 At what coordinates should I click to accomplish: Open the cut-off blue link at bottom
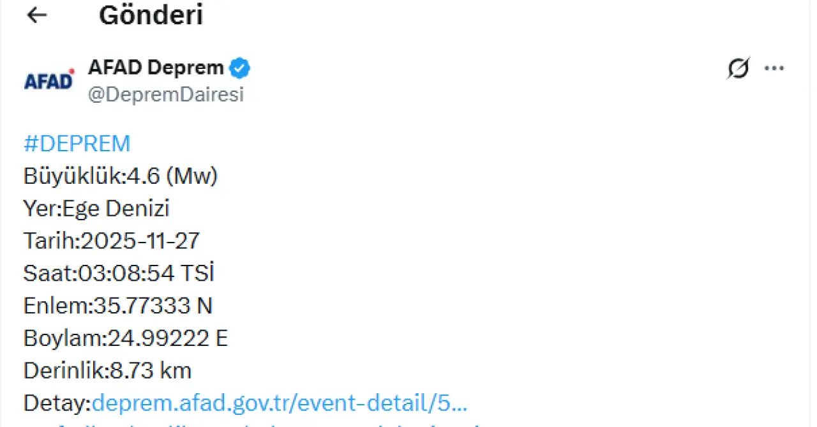point(255,424)
